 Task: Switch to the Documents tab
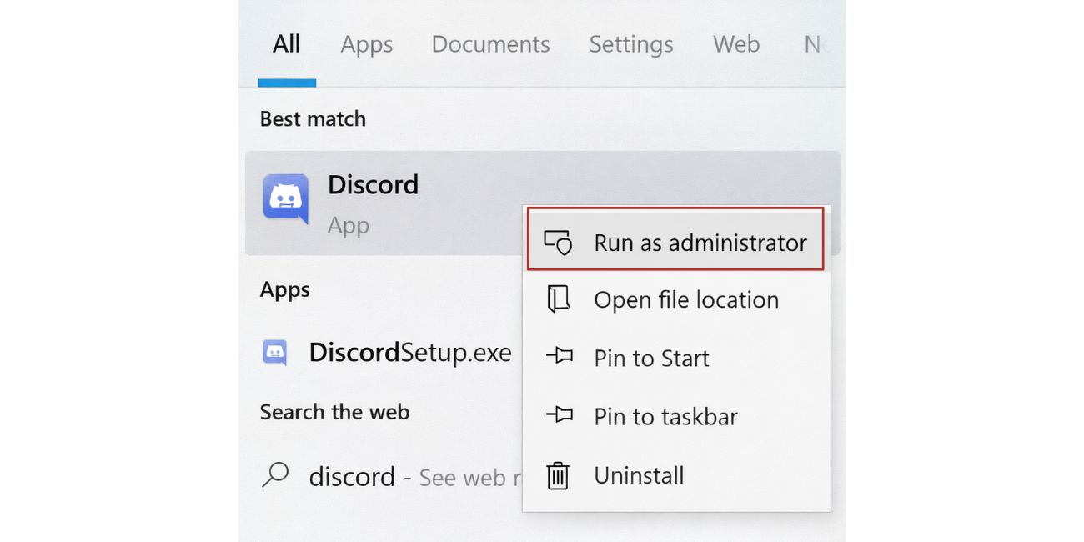click(490, 44)
